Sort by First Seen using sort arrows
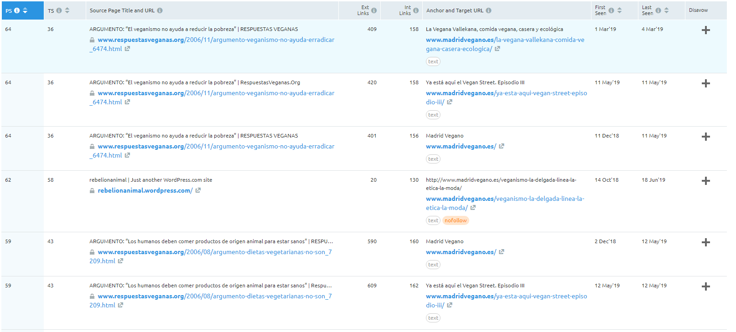 pos(619,10)
